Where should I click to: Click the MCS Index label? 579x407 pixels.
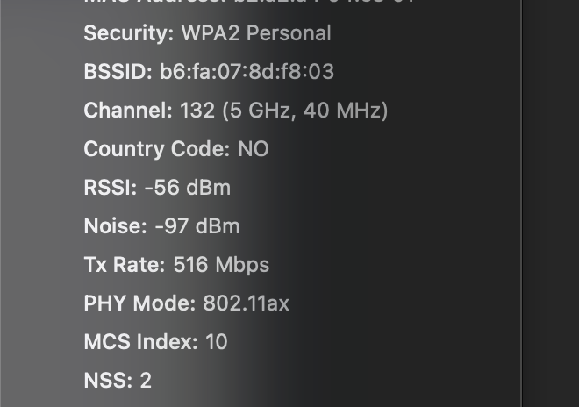(140, 341)
